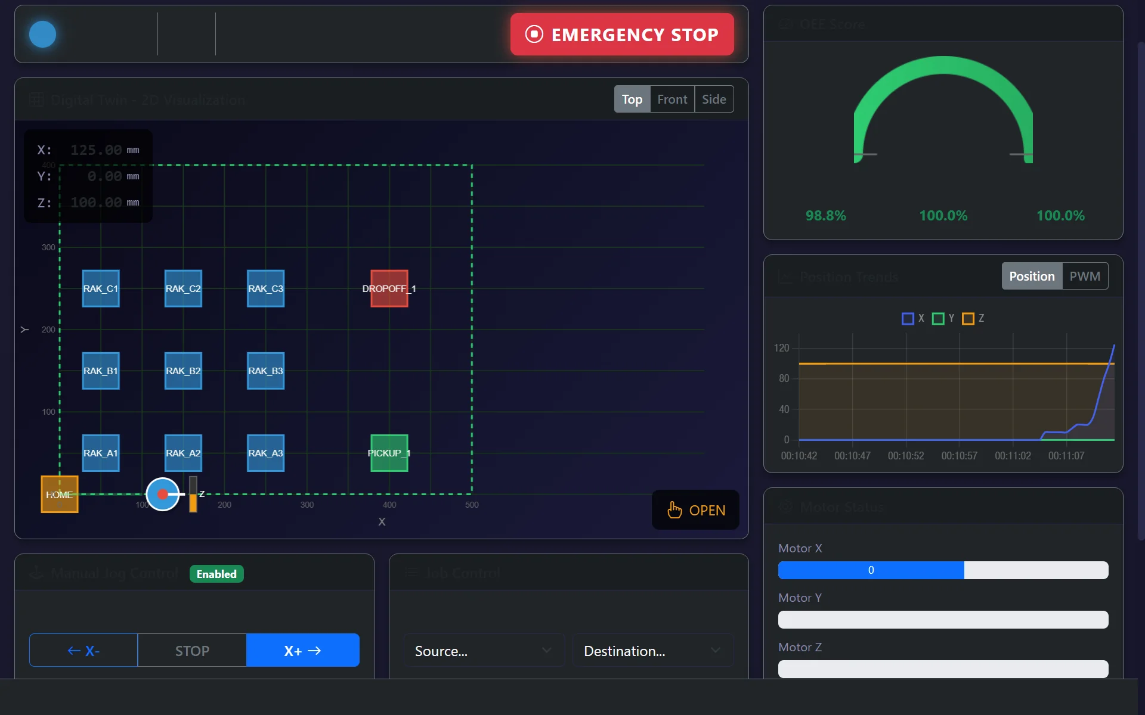The width and height of the screenshot is (1145, 715).
Task: Click the blue gantry head position indicator
Action: (163, 494)
